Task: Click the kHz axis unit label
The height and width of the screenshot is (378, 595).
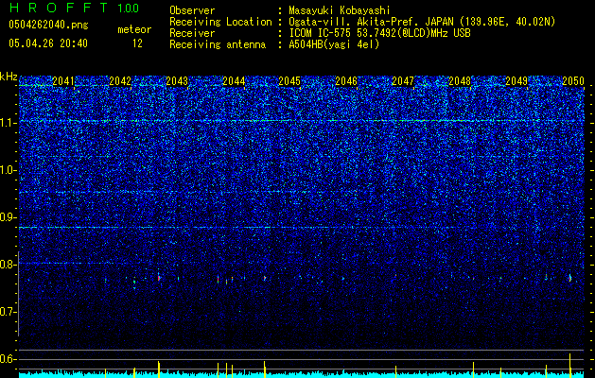Action: (x=9, y=77)
